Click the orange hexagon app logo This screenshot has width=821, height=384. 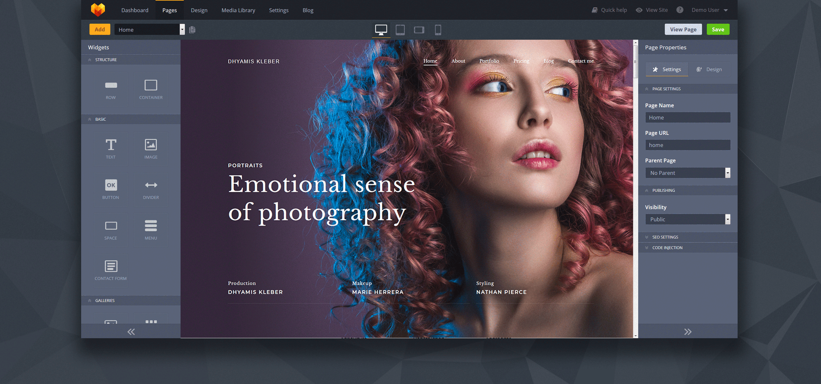tap(98, 10)
